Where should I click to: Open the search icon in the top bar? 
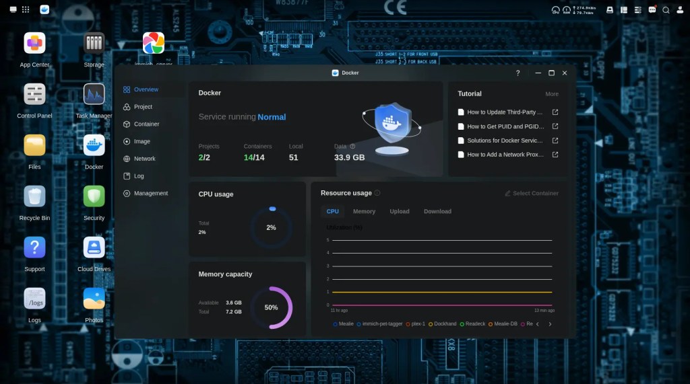666,9
